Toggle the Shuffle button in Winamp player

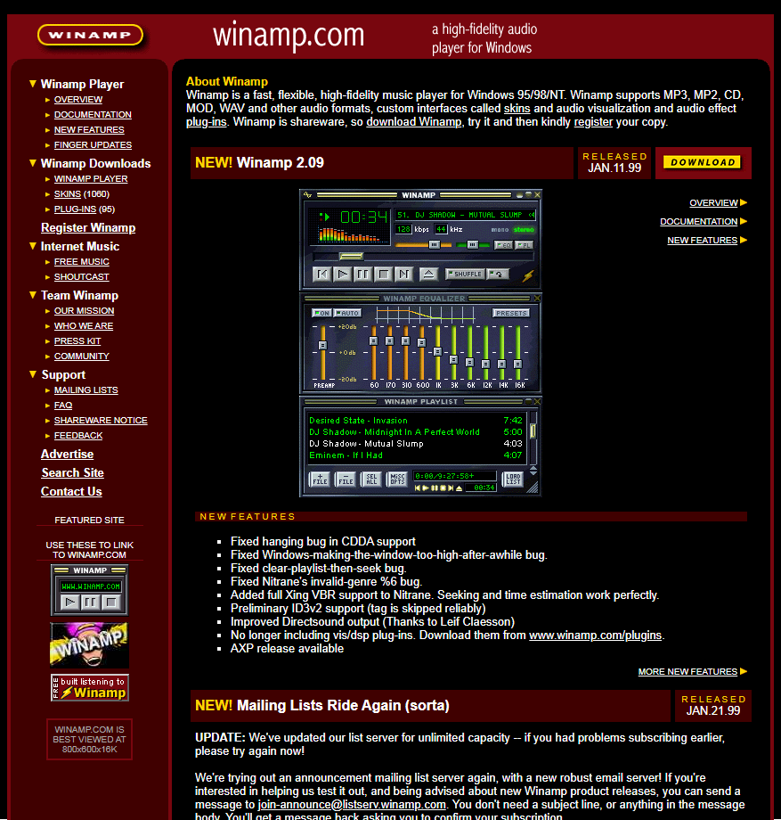[x=466, y=274]
